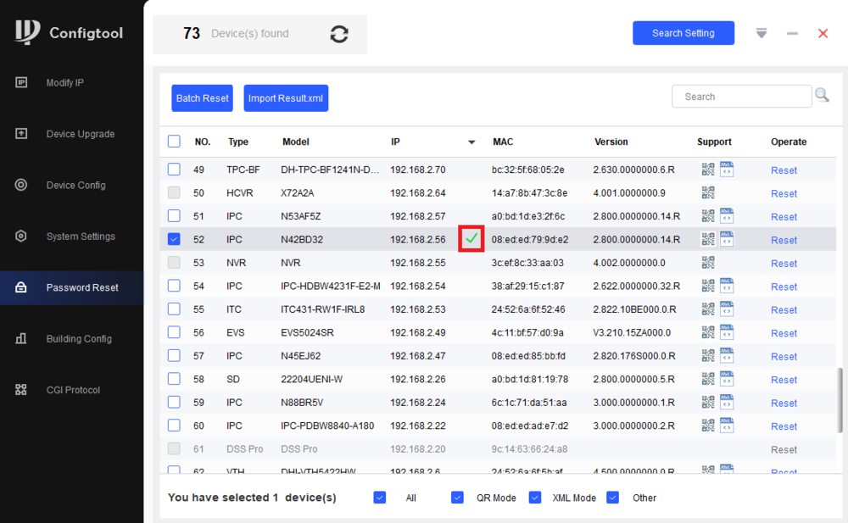This screenshot has height=523, width=848.
Task: Check the select-all header checkbox
Action: pos(174,142)
